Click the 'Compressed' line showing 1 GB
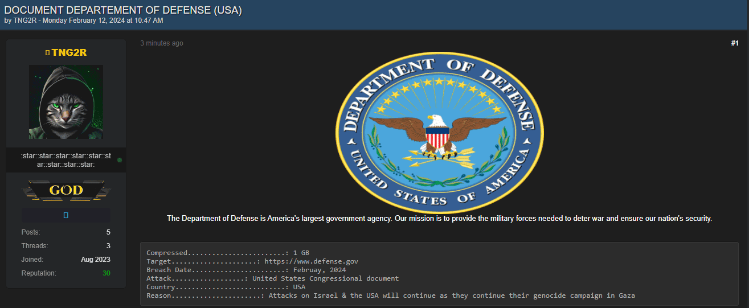749x308 pixels. coord(228,253)
